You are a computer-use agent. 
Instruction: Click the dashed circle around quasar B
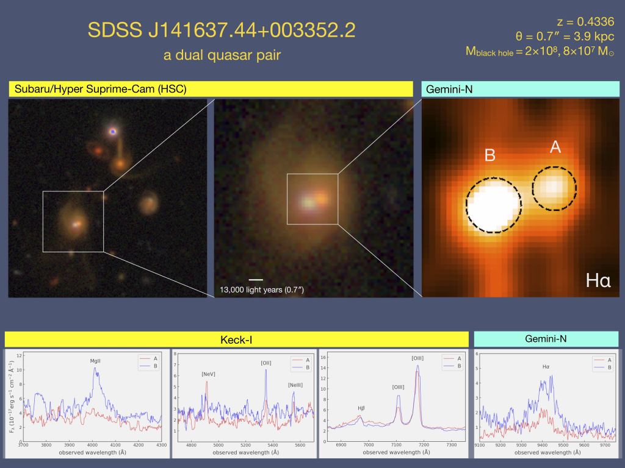click(494, 205)
